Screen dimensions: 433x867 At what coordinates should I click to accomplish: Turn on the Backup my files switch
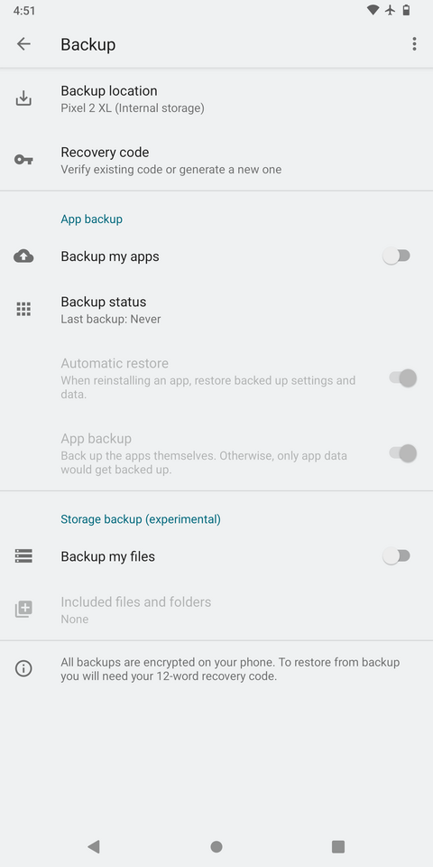click(x=397, y=555)
